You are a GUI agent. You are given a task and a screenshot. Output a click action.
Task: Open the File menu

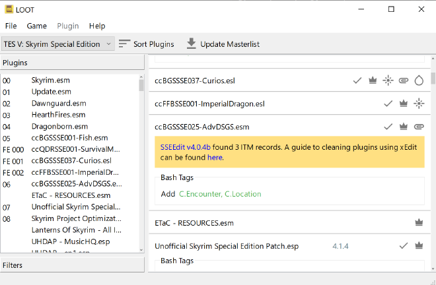[x=11, y=26]
